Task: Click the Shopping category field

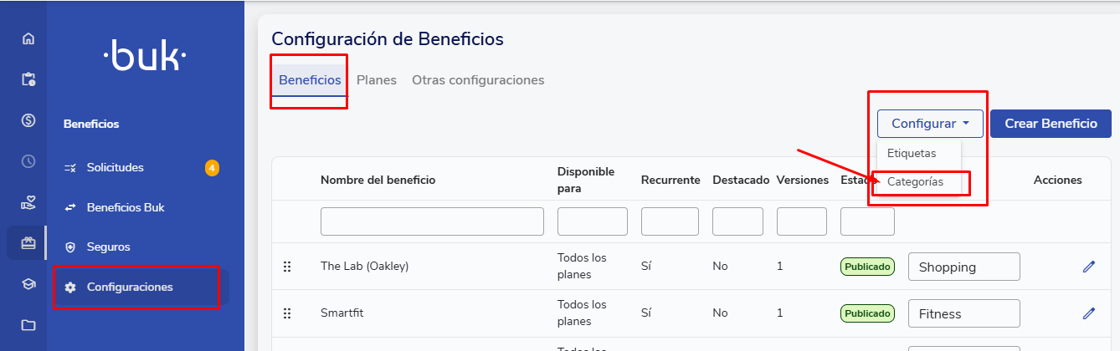Action: (x=963, y=267)
